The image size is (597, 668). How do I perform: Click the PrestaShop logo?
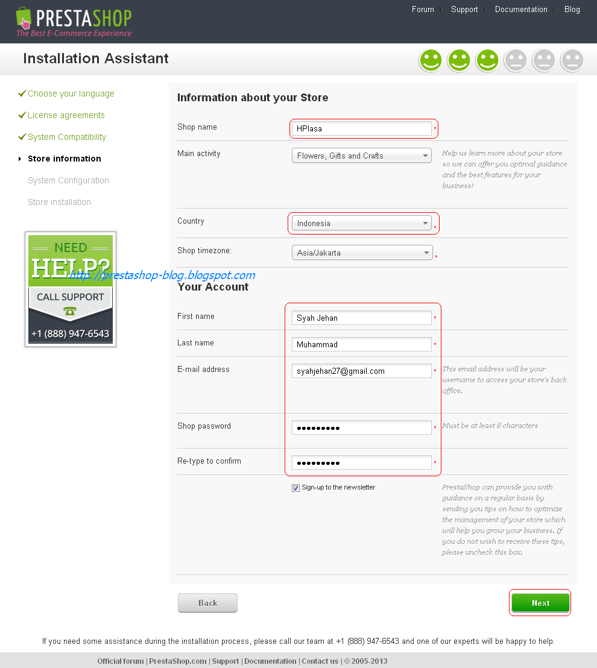point(74,22)
